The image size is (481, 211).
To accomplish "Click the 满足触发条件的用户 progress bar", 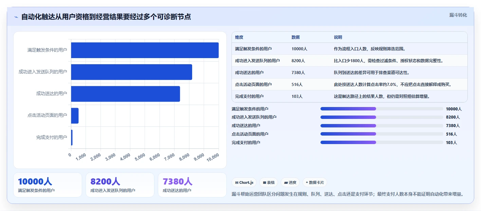I will (x=382, y=109).
